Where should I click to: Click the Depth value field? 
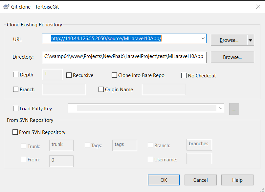[53, 74]
